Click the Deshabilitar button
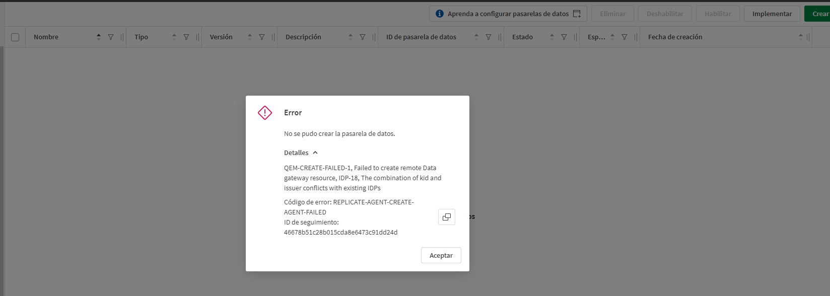This screenshot has width=830, height=296. (665, 14)
